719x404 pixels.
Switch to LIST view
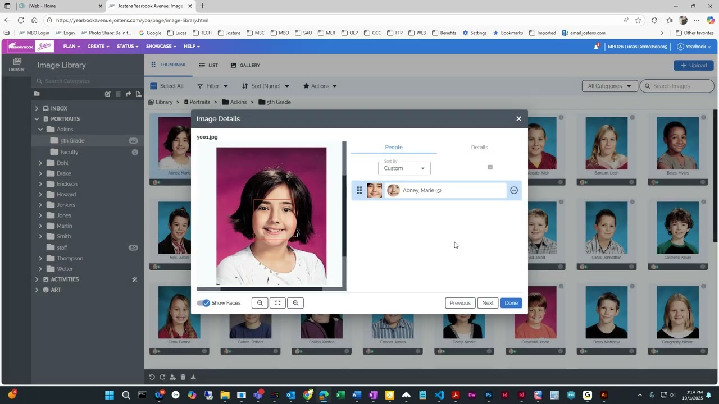(208, 65)
